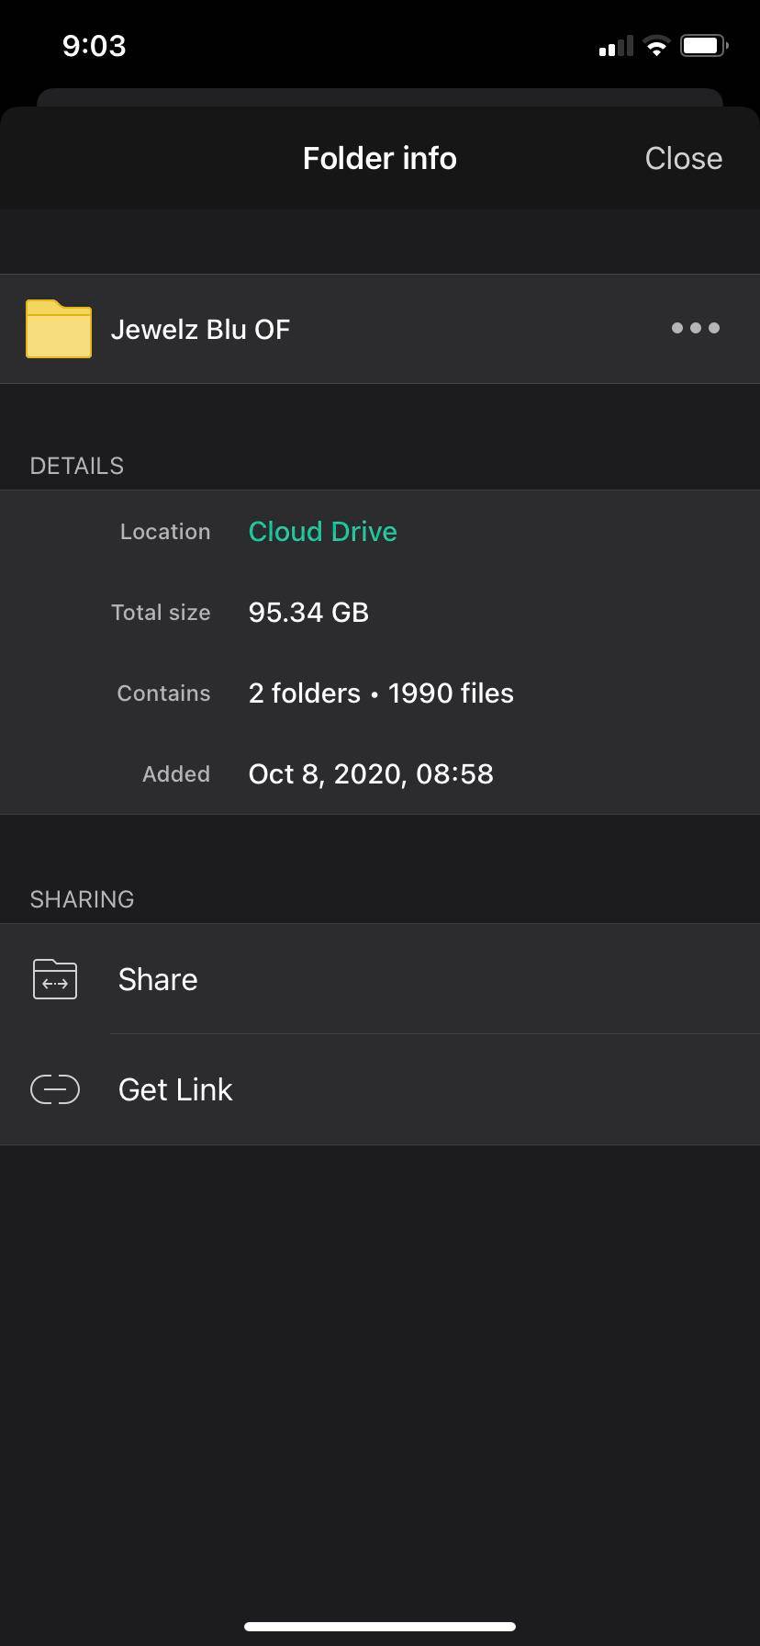This screenshot has width=760, height=1646.
Task: Tap the 2 folders 1990 files text
Action: (381, 693)
